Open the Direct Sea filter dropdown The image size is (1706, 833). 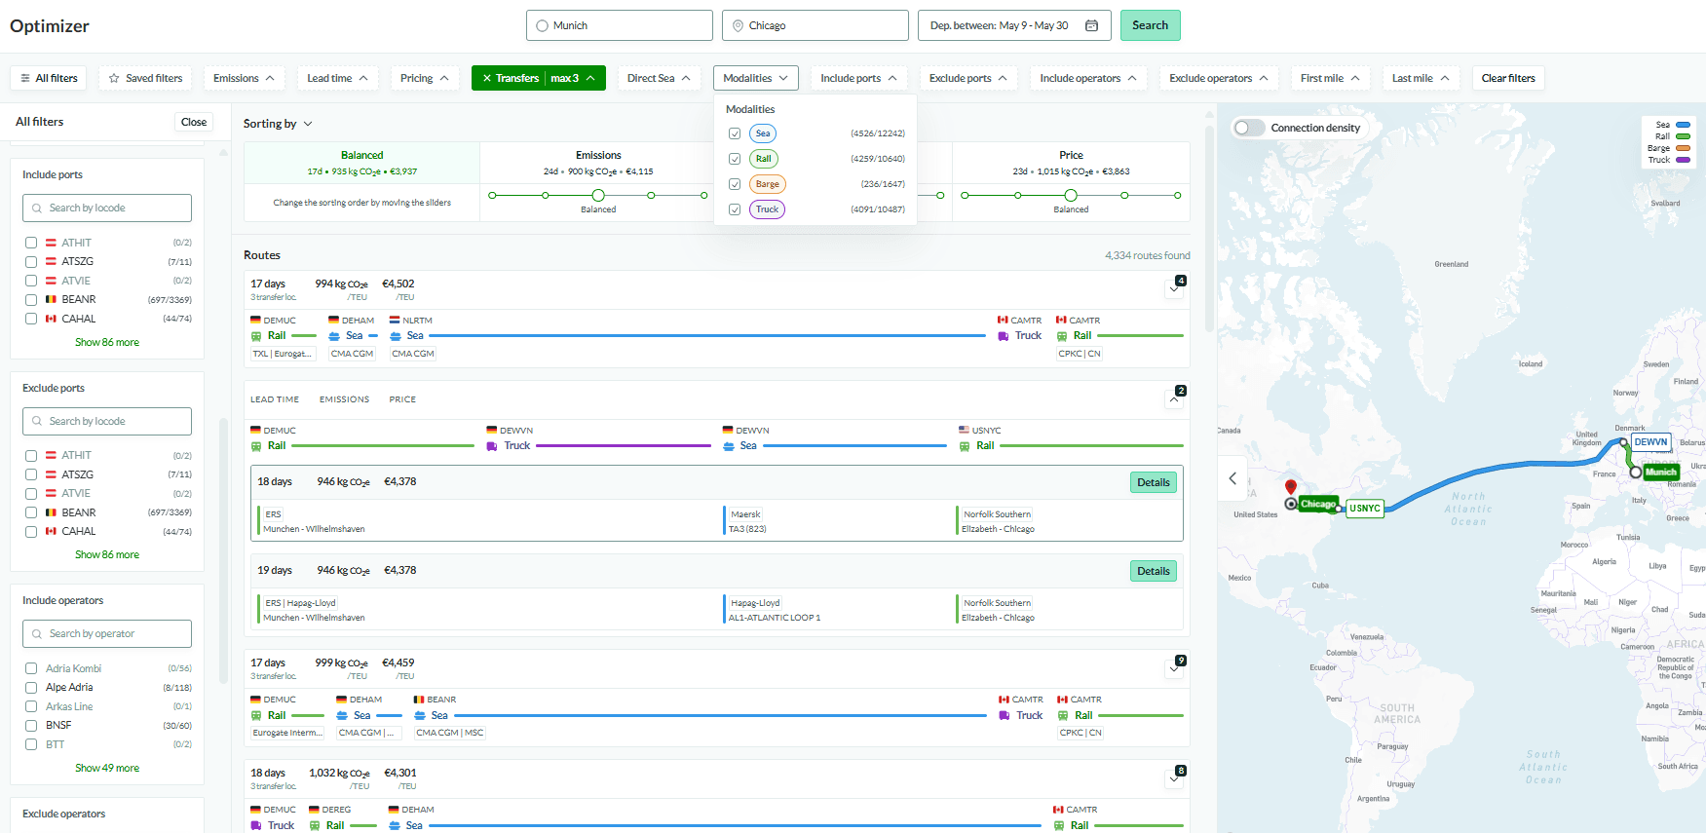click(x=659, y=78)
